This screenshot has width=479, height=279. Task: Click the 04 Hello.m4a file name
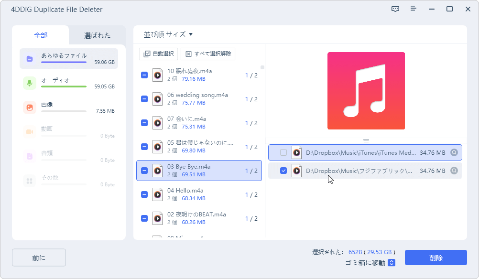tap(185, 191)
